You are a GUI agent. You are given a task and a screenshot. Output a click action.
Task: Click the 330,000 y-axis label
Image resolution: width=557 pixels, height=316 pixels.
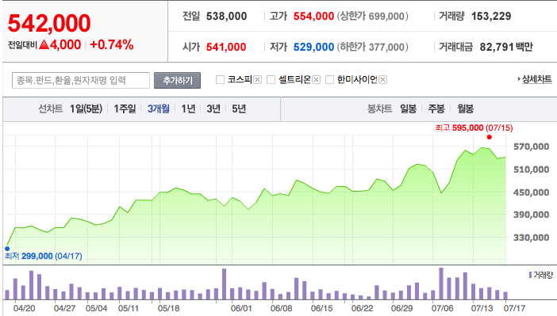tap(531, 238)
